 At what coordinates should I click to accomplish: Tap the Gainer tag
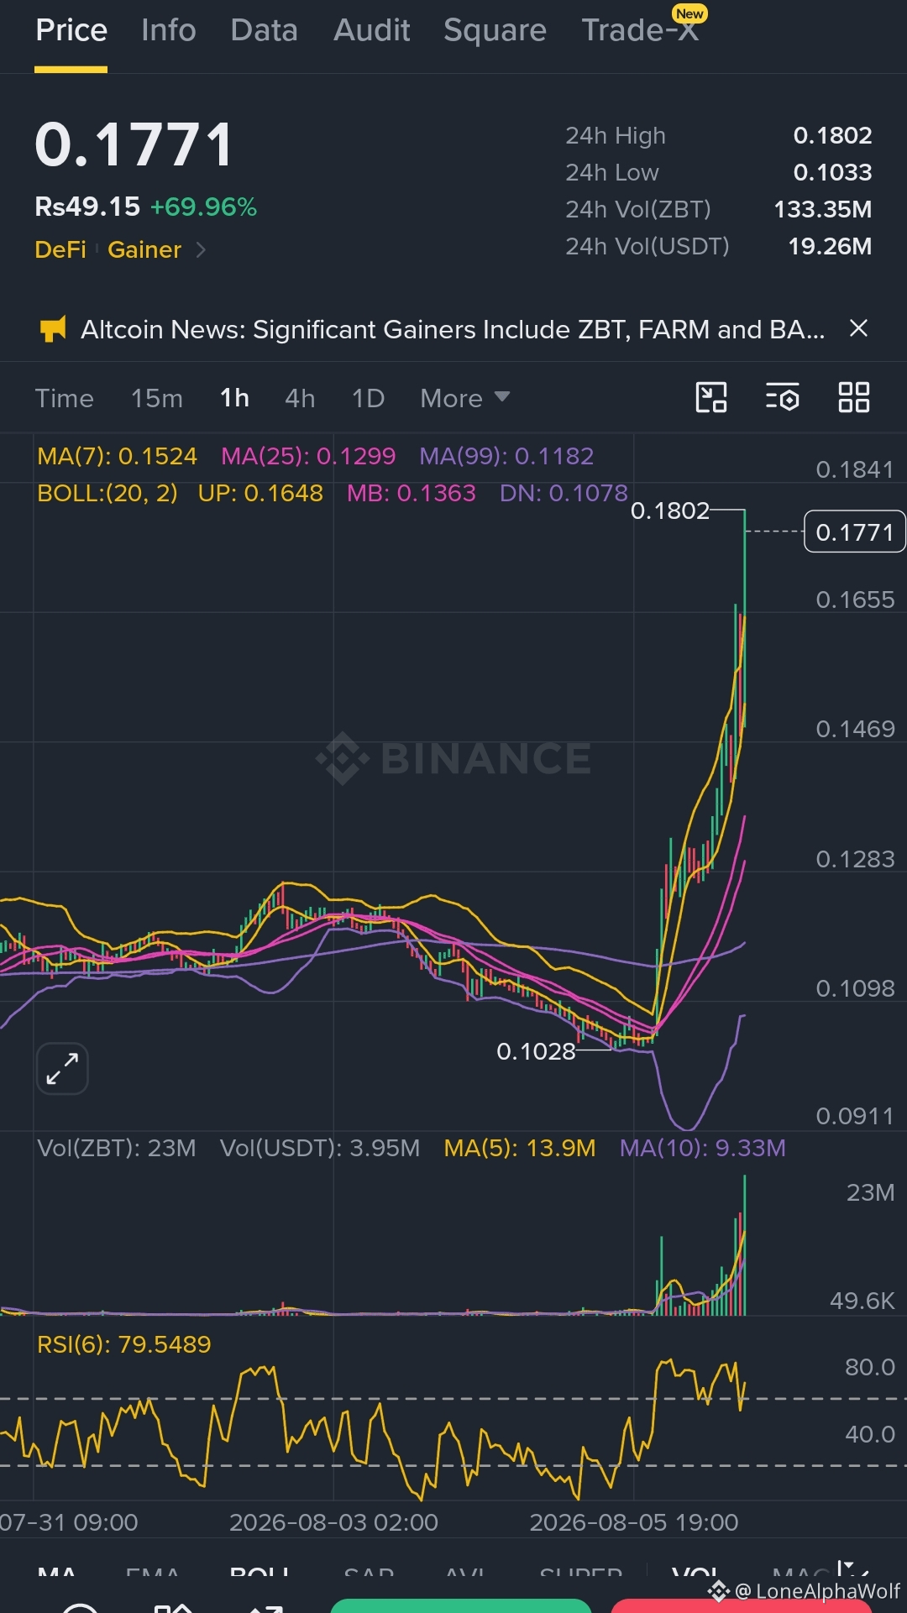click(x=144, y=249)
